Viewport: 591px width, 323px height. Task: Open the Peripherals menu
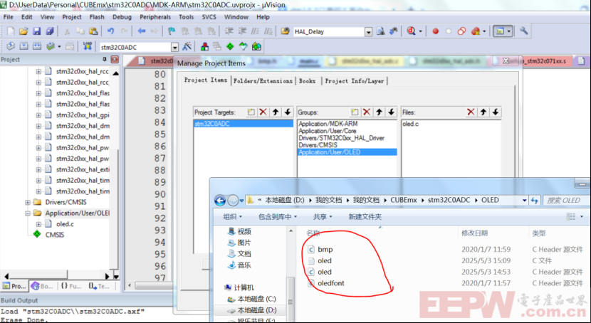[x=155, y=17]
